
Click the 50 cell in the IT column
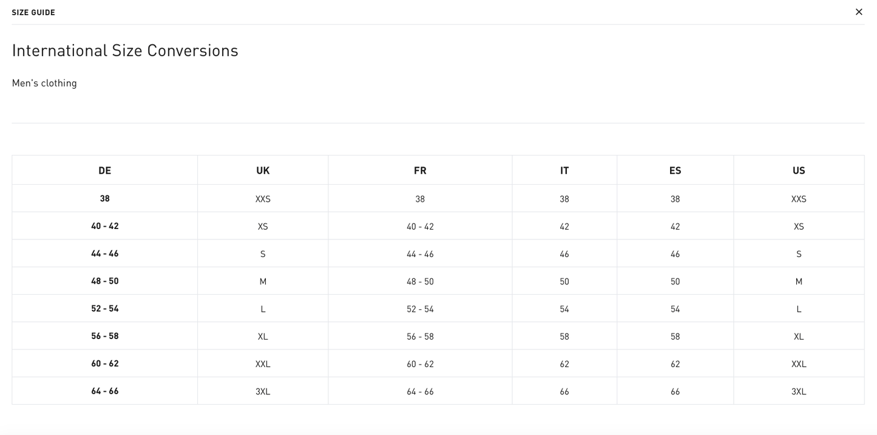click(564, 282)
